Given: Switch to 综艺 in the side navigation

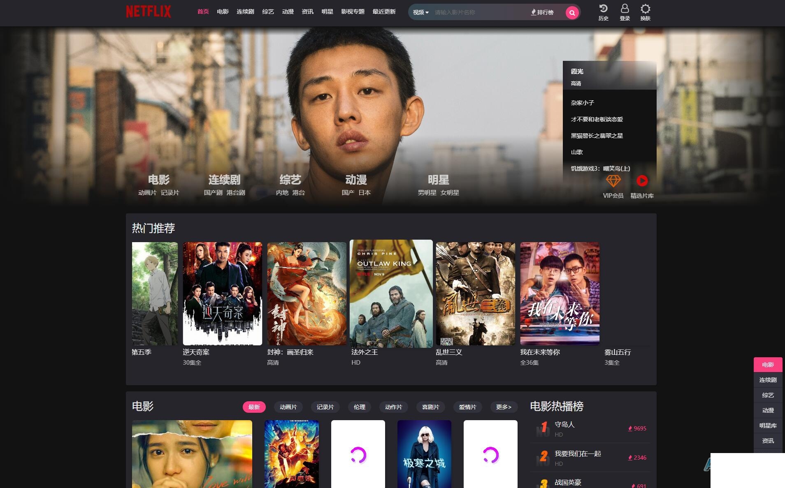Looking at the screenshot, I should pos(768,395).
